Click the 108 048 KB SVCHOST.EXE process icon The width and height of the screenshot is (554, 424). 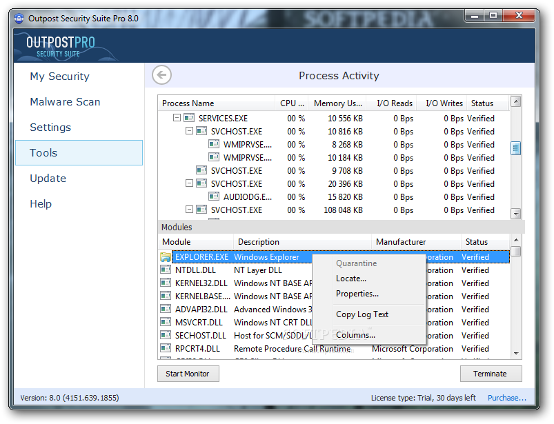coord(201,210)
